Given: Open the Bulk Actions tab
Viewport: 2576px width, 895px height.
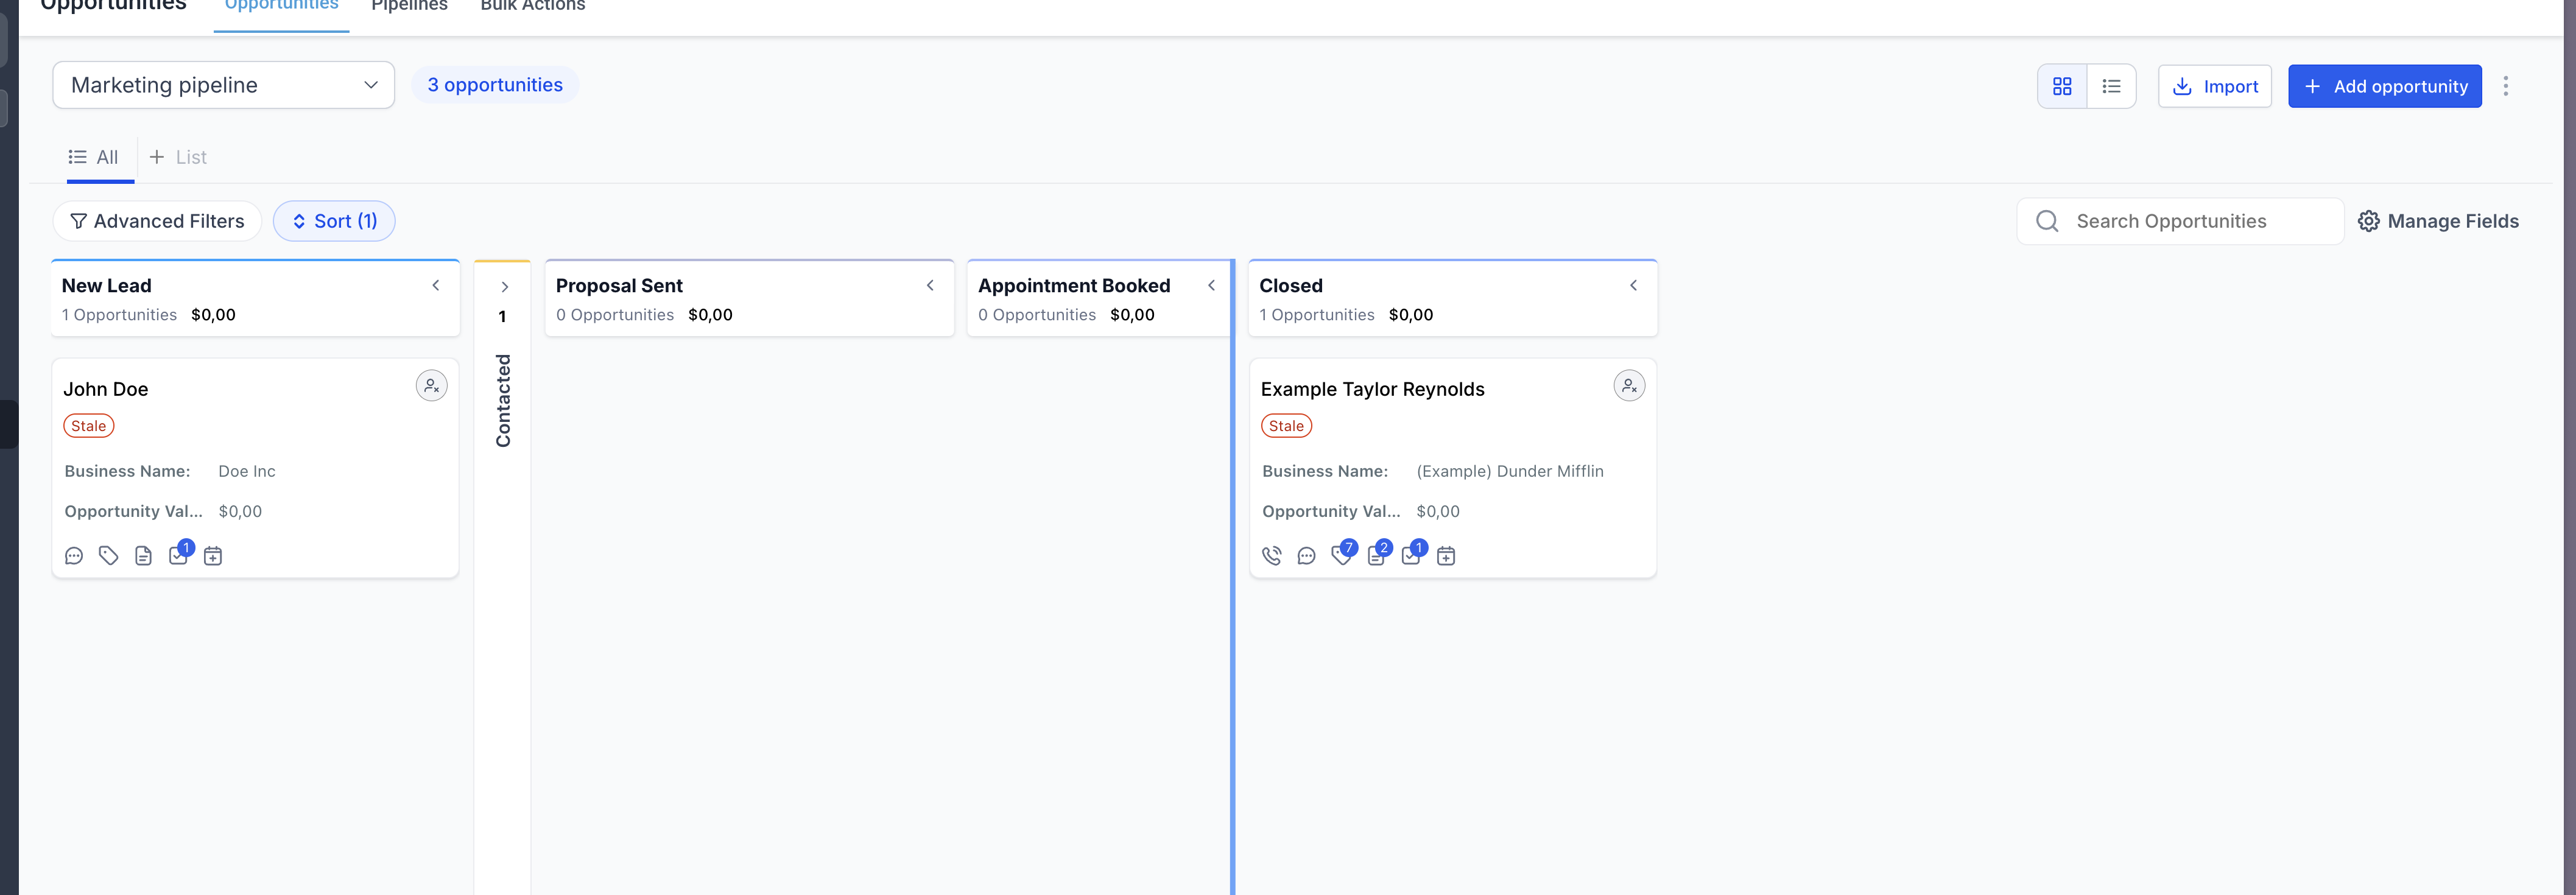Looking at the screenshot, I should [532, 7].
